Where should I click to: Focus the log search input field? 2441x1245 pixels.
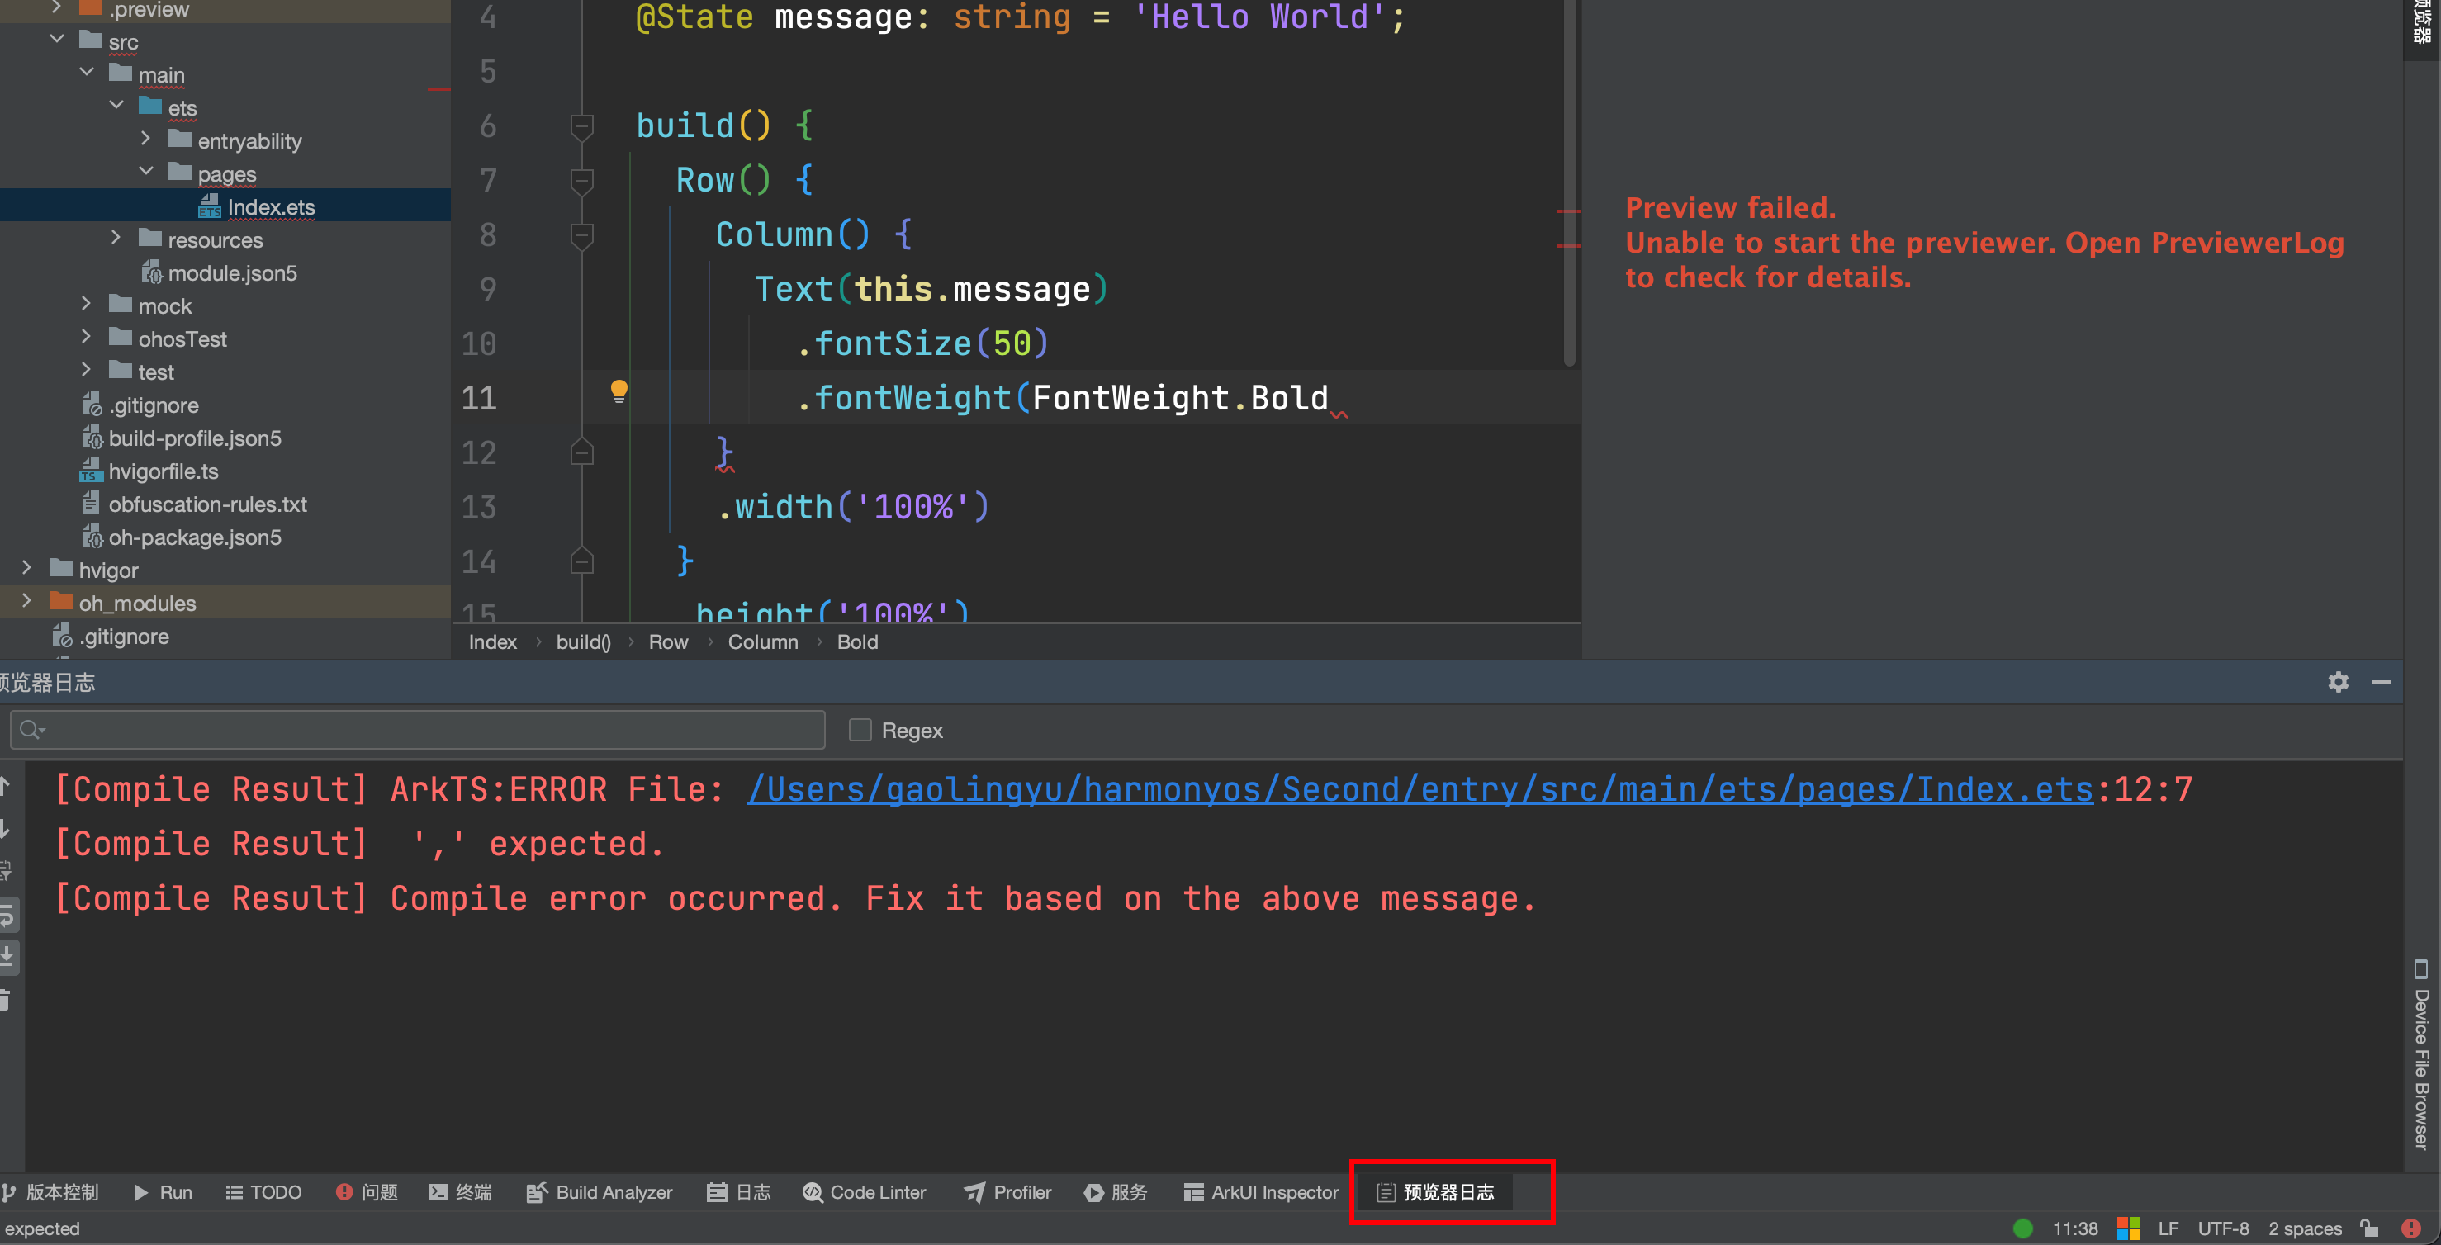[x=417, y=730]
